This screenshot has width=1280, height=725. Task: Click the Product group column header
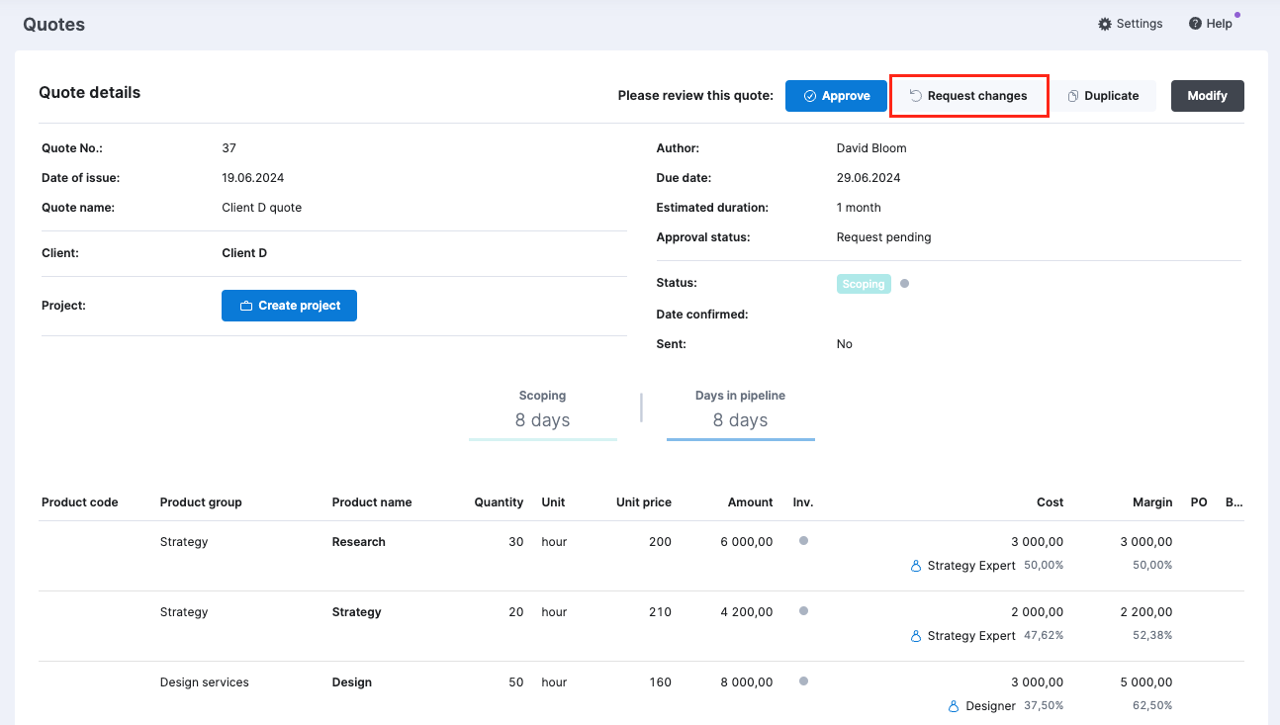click(201, 502)
